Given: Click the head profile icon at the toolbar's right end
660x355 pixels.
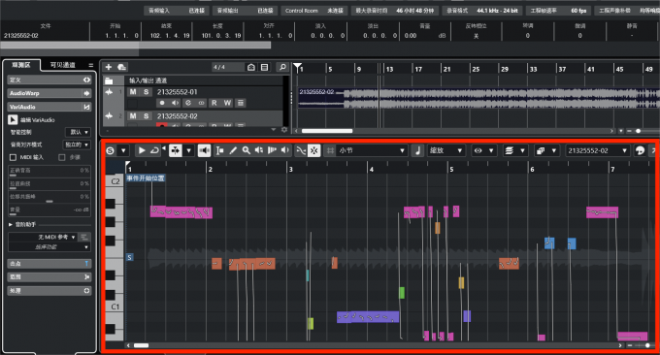Looking at the screenshot, I should pyautogui.click(x=640, y=150).
